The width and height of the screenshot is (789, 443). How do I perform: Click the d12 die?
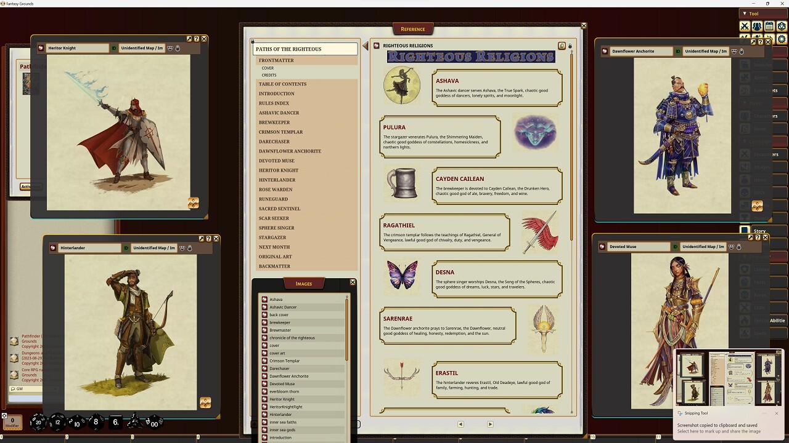57,422
